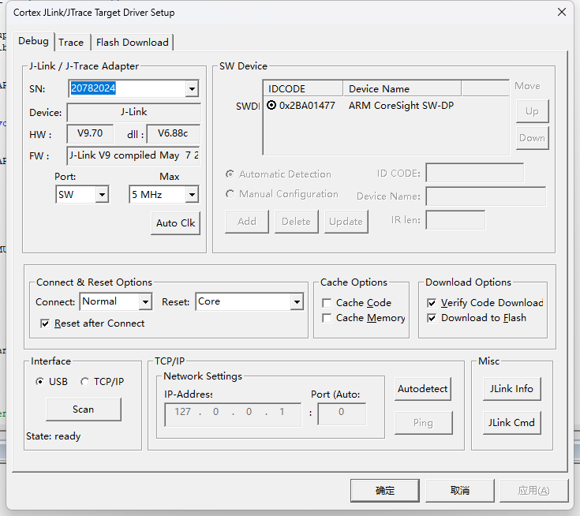
Task: Open the Flash Download tab
Action: pos(132,43)
